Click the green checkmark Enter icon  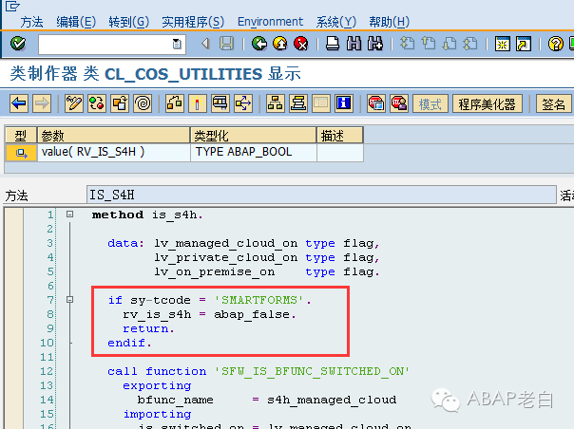pos(17,44)
